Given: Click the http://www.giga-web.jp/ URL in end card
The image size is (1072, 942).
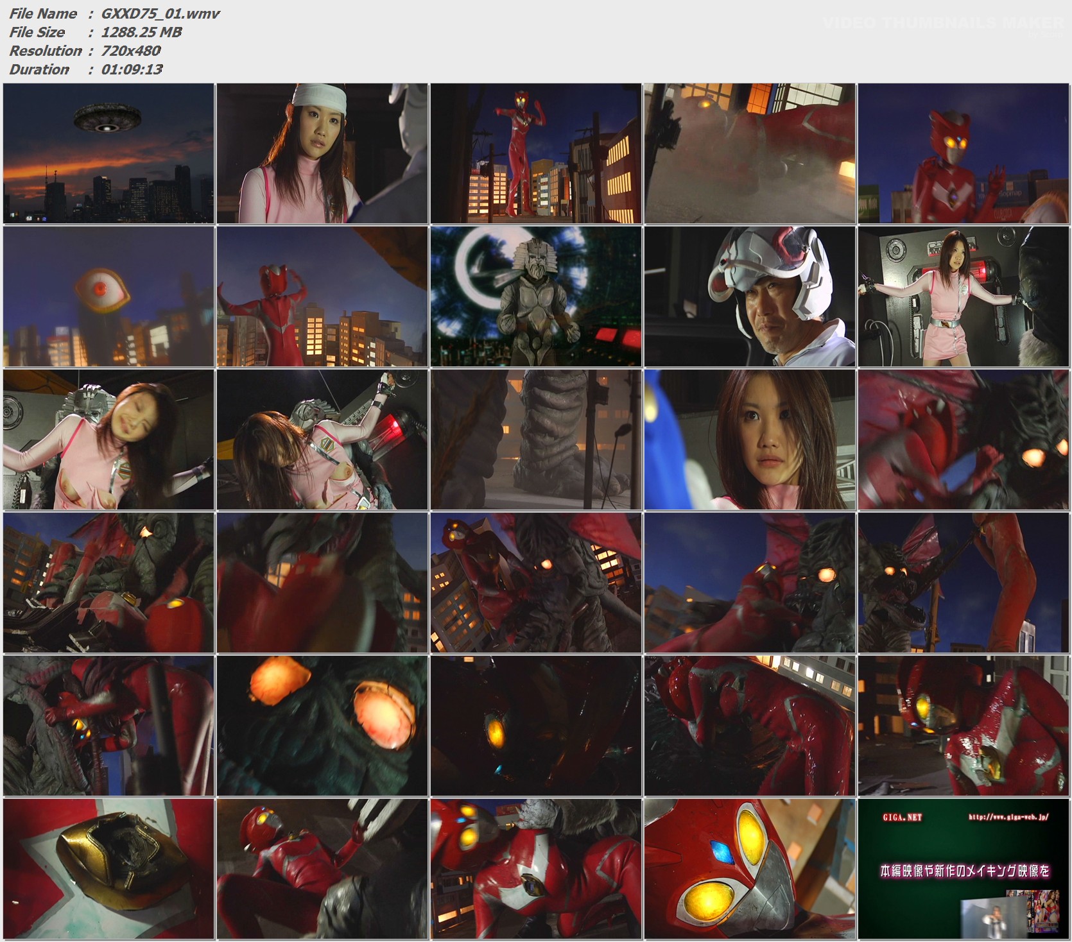Looking at the screenshot, I should pos(1008,817).
